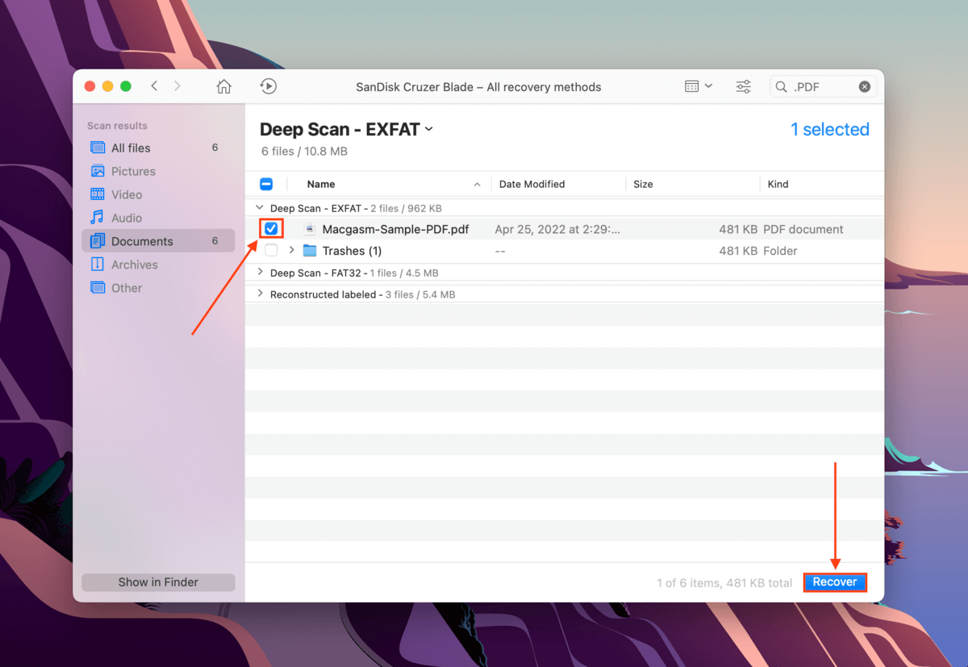968x667 pixels.
Task: Expand Reconstructed labeled group
Action: [x=260, y=294]
